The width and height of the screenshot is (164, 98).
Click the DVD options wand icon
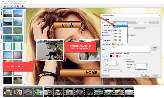point(12,6)
